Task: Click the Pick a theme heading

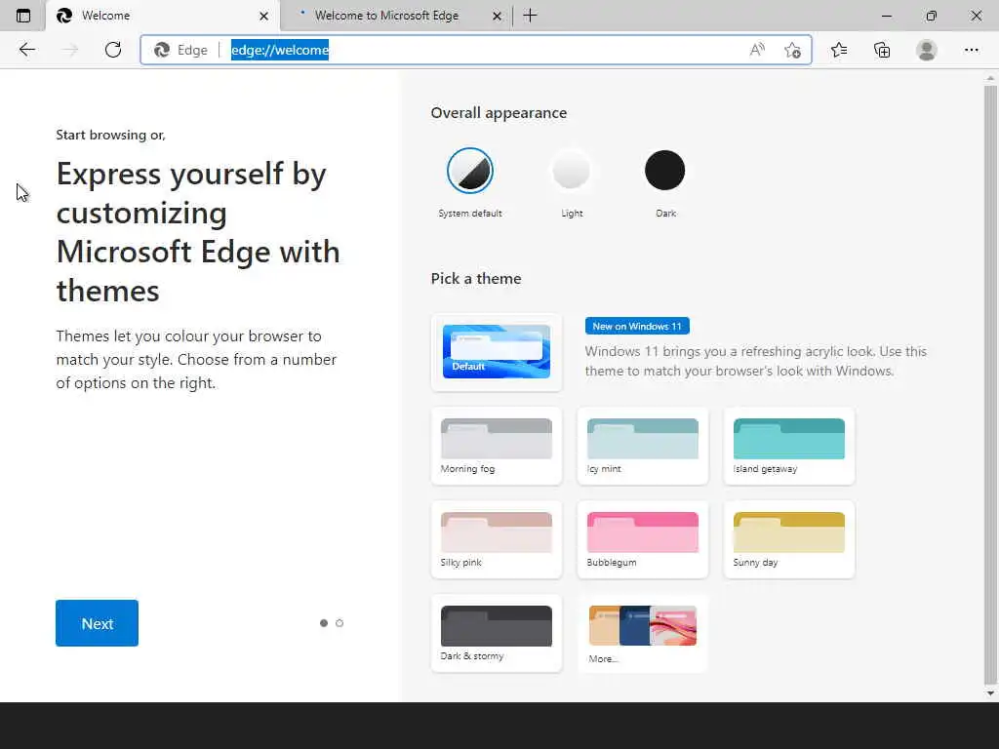Action: [476, 278]
